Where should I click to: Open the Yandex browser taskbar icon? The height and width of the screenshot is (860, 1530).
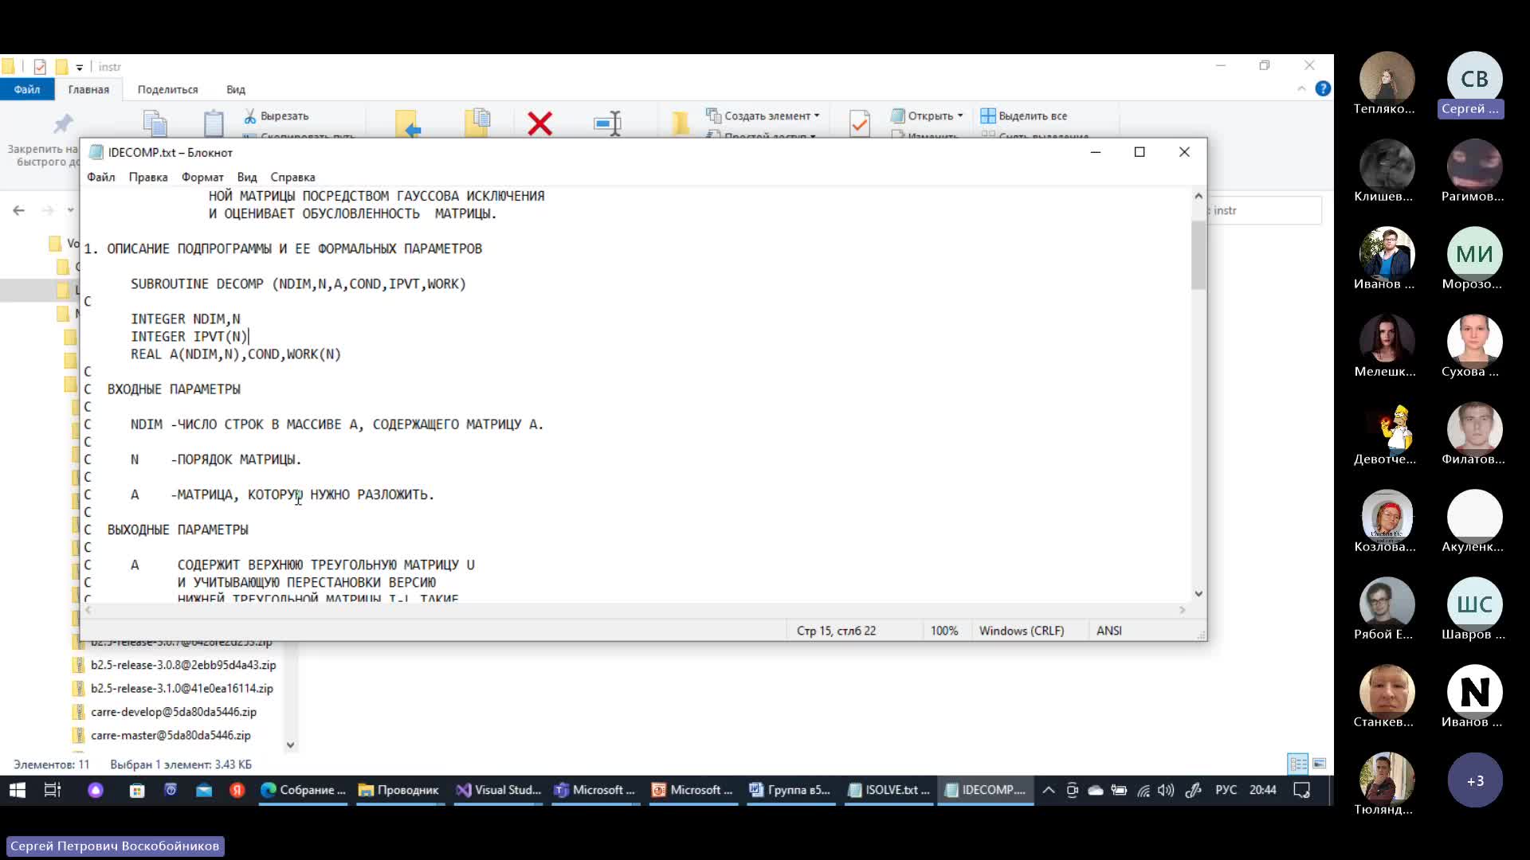coord(237,790)
